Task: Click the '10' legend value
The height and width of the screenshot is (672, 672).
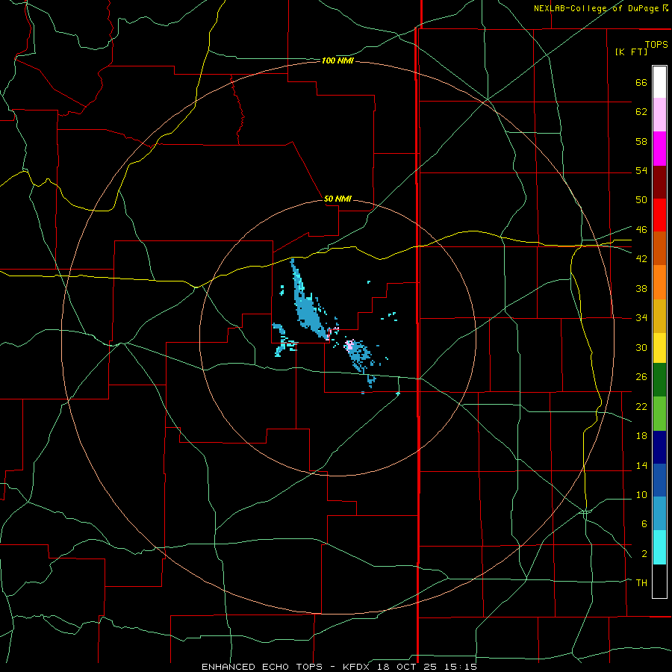Action: point(641,495)
